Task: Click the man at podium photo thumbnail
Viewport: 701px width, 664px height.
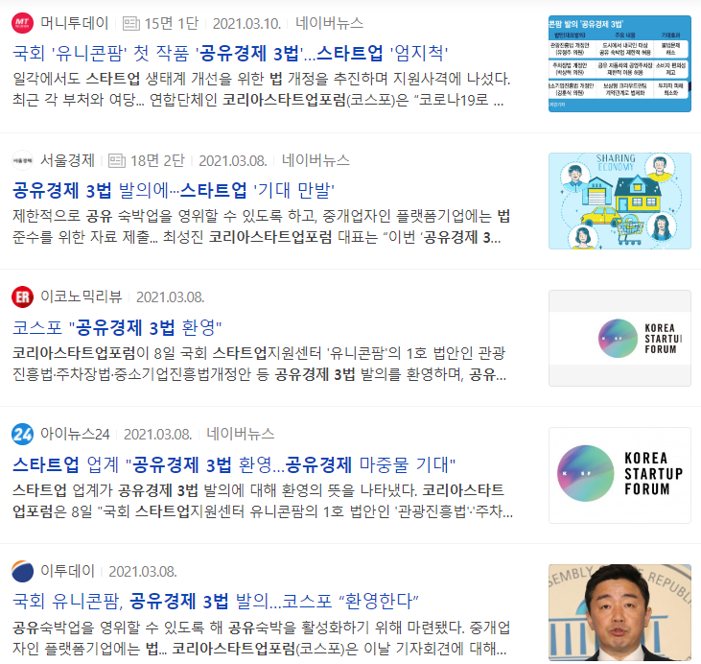Action: tap(619, 612)
